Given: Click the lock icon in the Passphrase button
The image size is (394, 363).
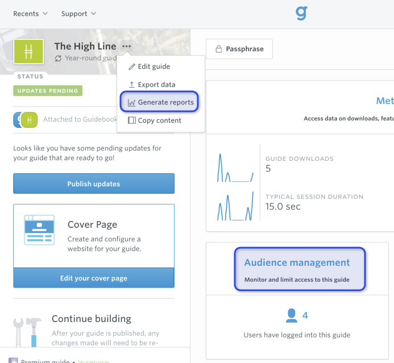Looking at the screenshot, I should click(x=219, y=49).
